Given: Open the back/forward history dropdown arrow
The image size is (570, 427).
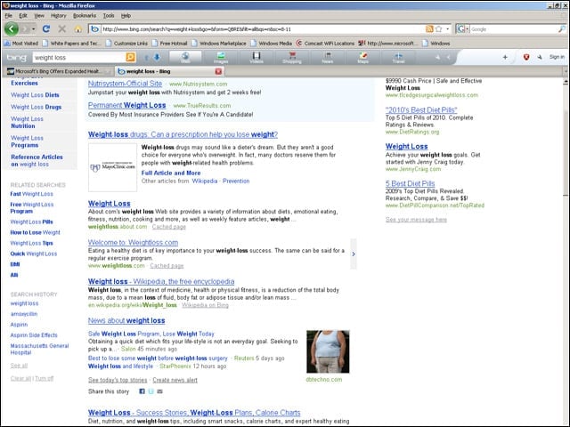Looking at the screenshot, I should (34, 28).
